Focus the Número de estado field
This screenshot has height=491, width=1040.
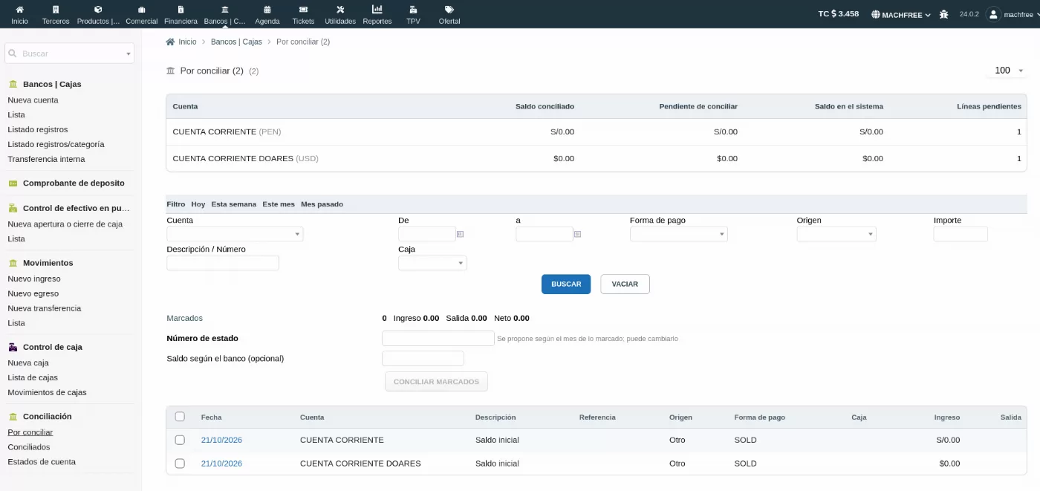coord(438,338)
